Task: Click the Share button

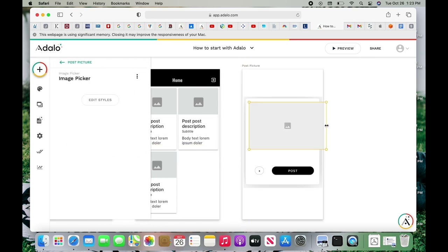Action: [375, 48]
